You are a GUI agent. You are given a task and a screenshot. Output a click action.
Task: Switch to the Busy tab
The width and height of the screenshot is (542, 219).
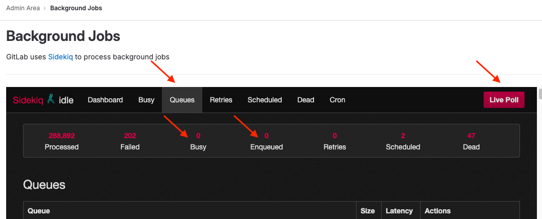point(146,100)
